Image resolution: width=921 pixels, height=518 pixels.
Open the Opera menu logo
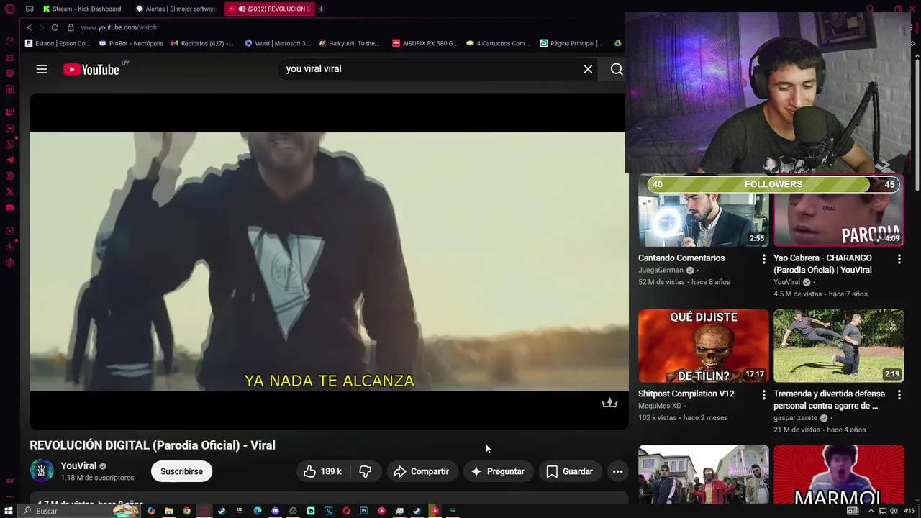click(x=9, y=9)
